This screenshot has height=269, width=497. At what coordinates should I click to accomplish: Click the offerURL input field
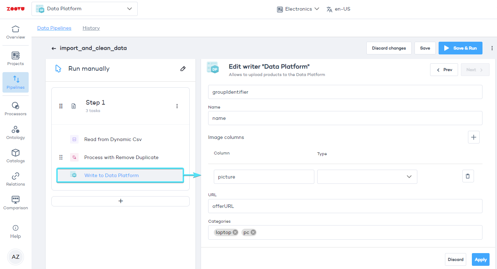345,206
